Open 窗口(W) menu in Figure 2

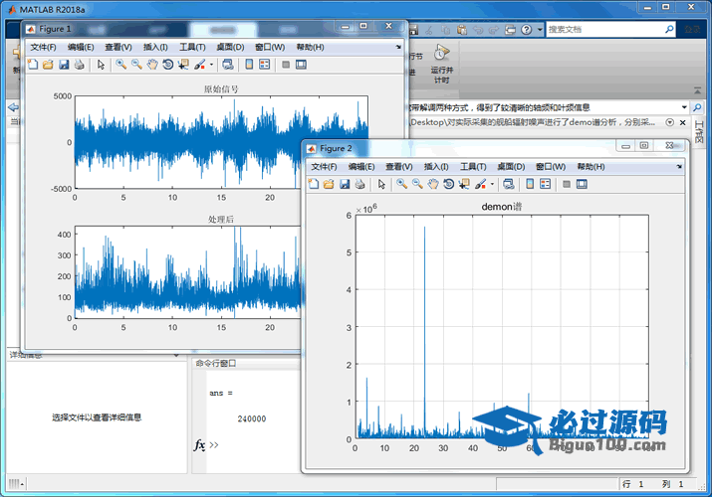point(551,167)
